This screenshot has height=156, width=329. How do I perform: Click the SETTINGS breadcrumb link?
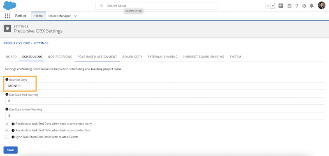(x=41, y=43)
